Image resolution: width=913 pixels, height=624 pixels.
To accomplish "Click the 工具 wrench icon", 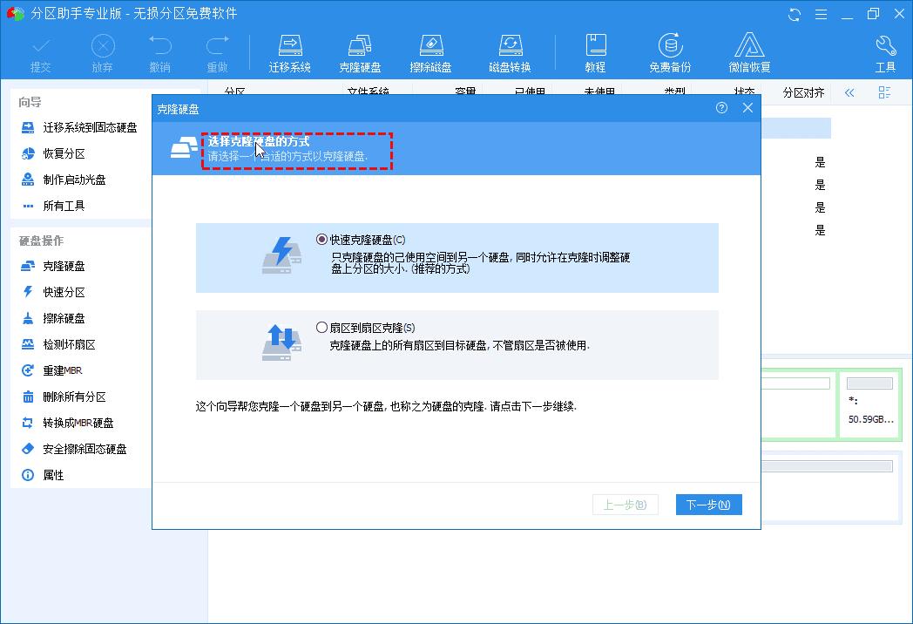I will (883, 51).
